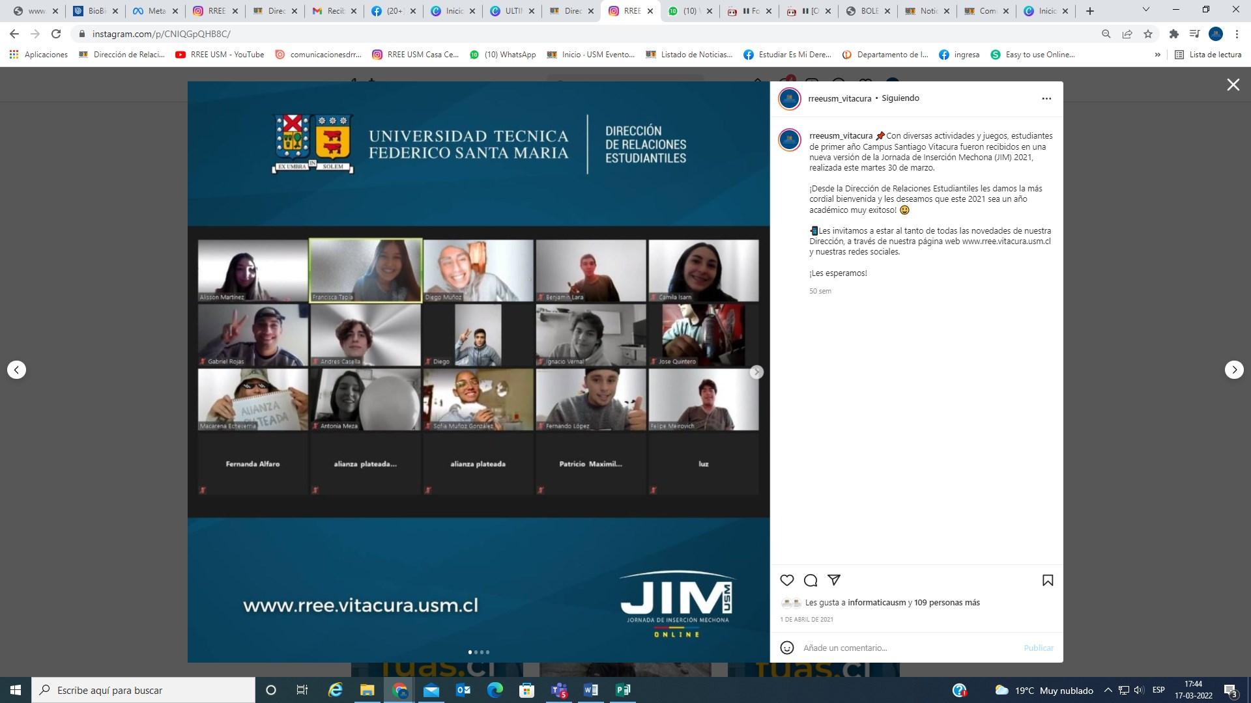Viewport: 1251px width, 703px height.
Task: Toggle Siguiendo follow status
Action: (900, 98)
